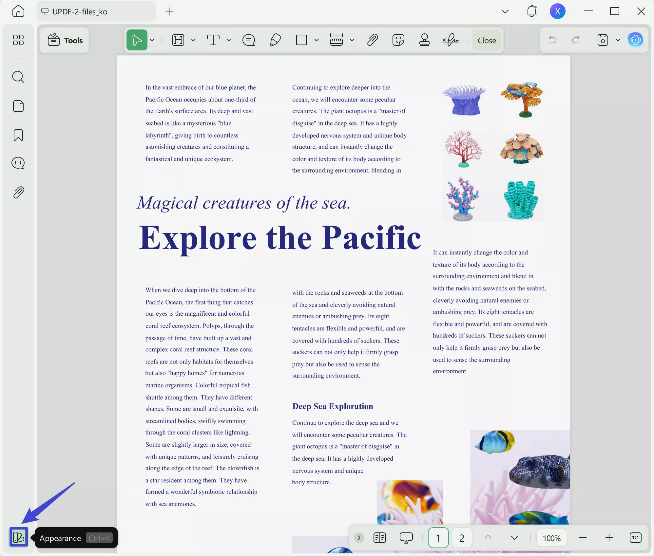Select the Text comment tool

pos(213,40)
